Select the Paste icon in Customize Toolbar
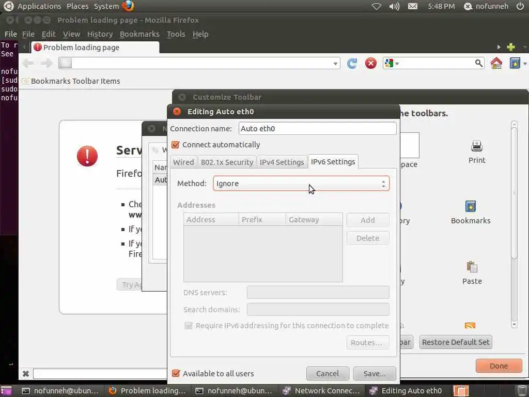This screenshot has height=397, width=529. click(472, 267)
